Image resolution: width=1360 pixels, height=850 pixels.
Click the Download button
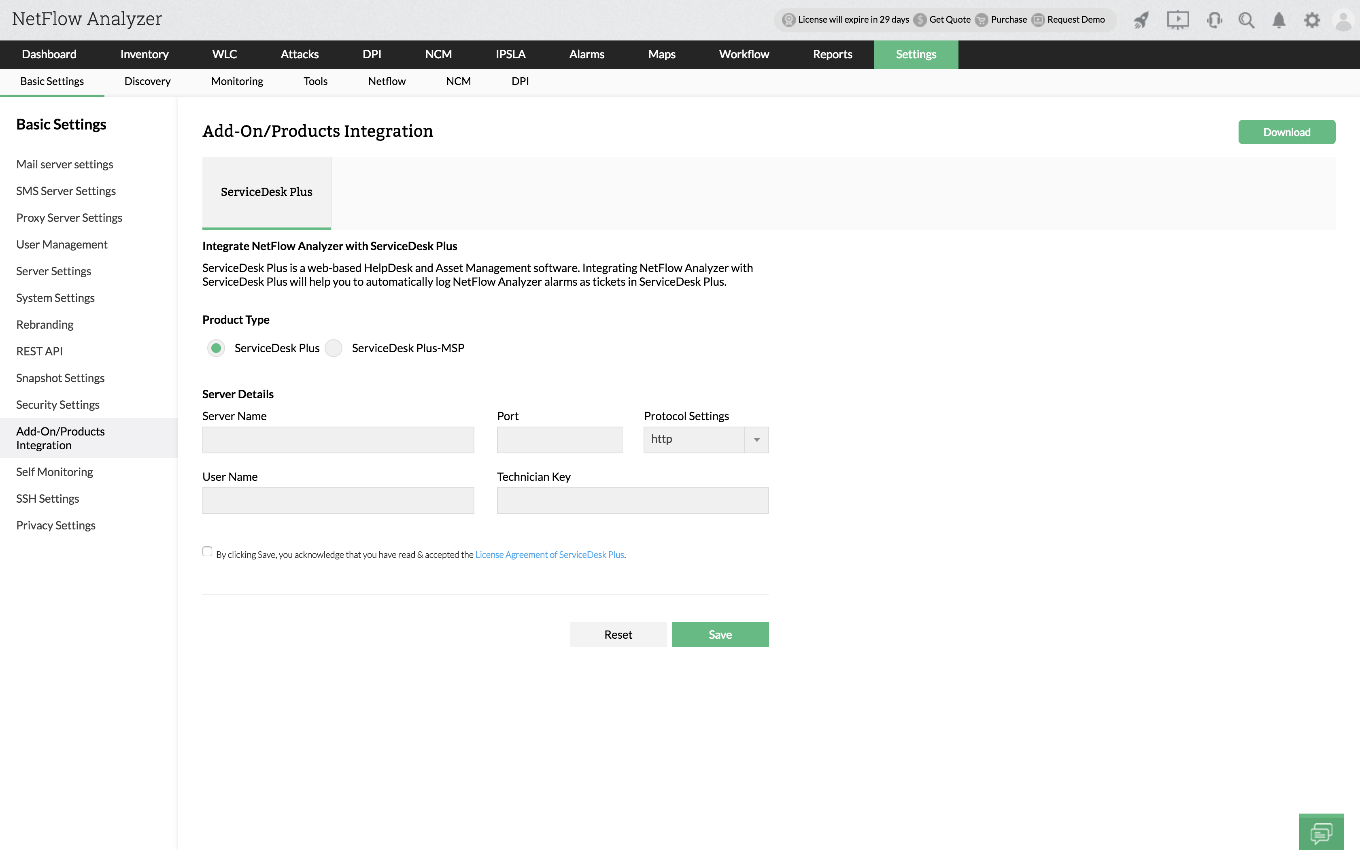[1286, 132]
